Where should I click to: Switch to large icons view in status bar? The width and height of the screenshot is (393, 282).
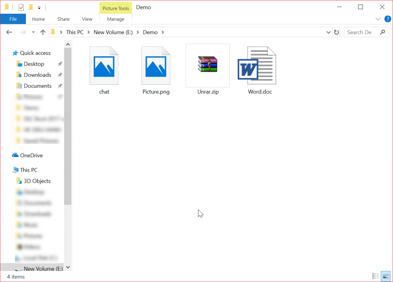[385, 276]
